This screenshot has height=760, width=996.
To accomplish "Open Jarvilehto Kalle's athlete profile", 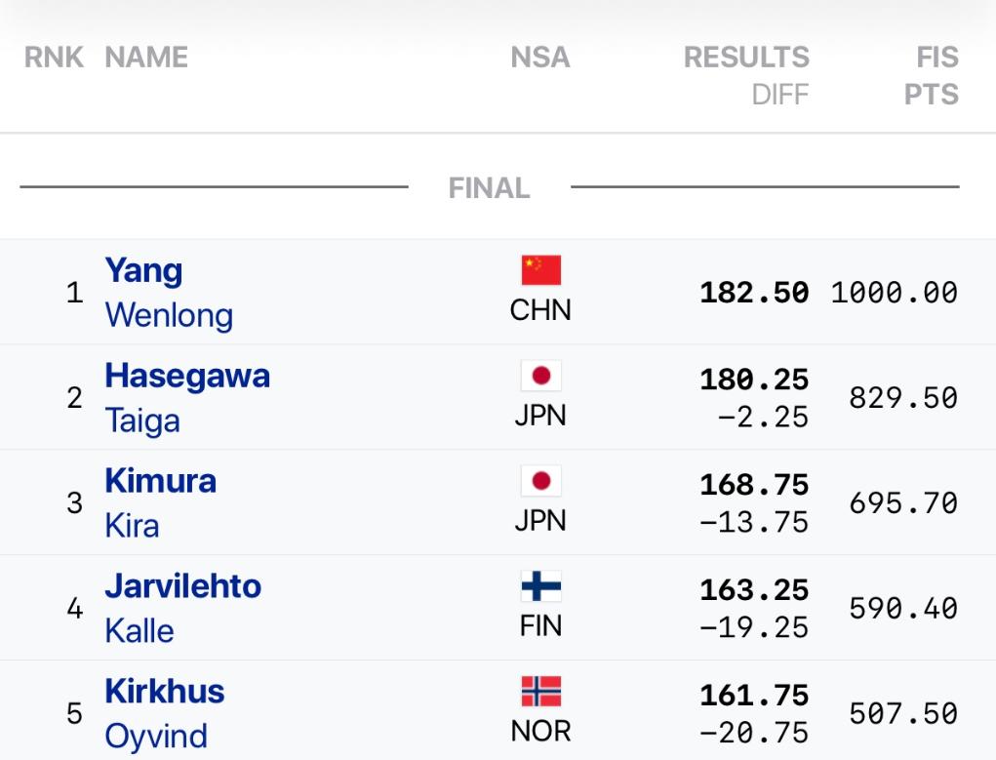I will (x=182, y=609).
